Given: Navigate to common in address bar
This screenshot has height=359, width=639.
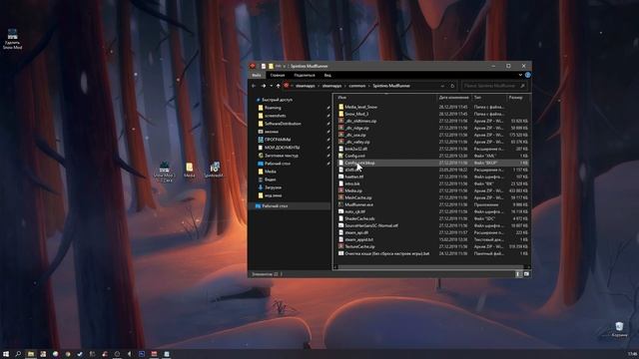Looking at the screenshot, I should click(x=357, y=86).
